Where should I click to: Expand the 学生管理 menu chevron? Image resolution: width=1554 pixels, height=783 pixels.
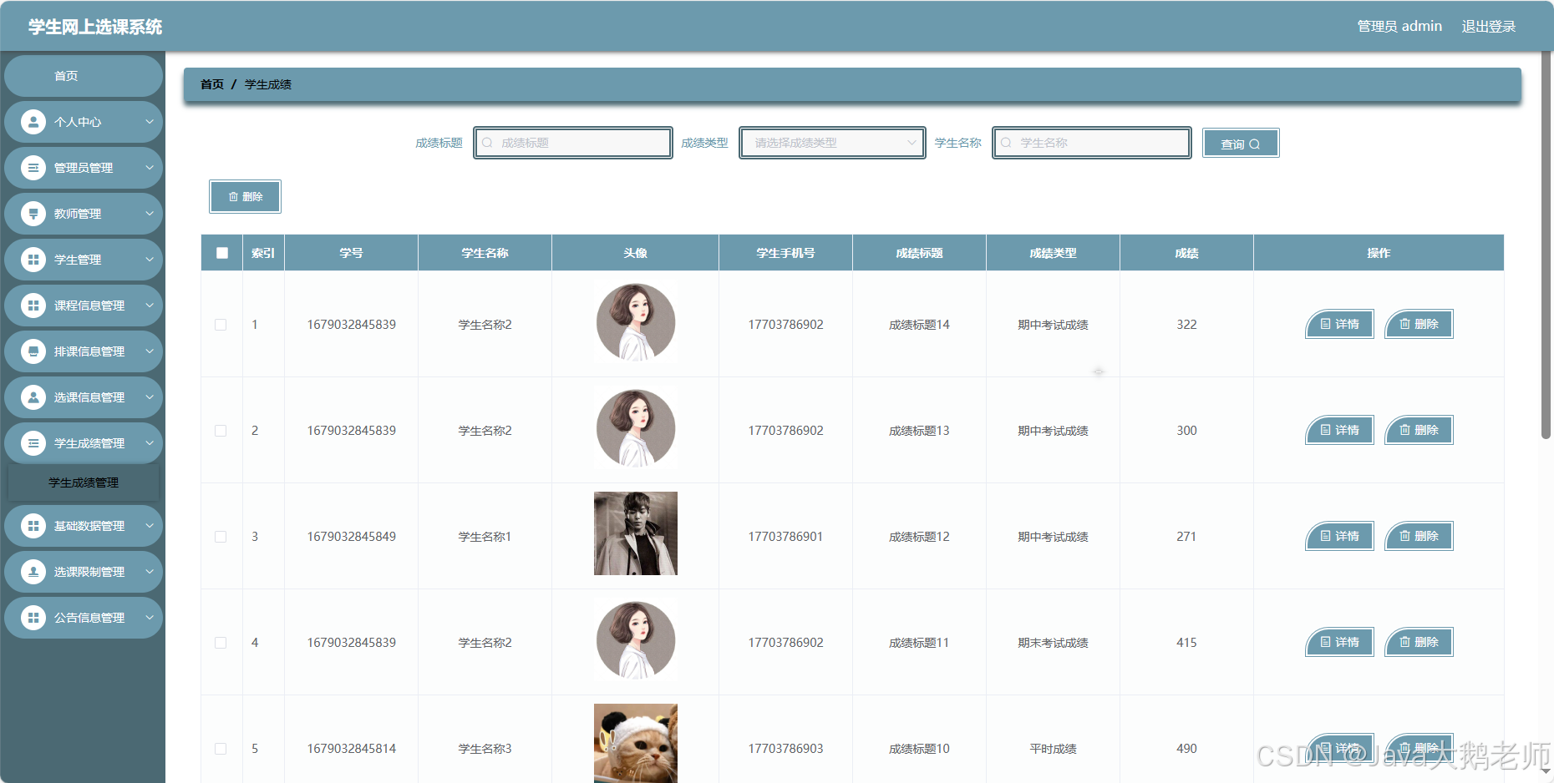pyautogui.click(x=150, y=260)
